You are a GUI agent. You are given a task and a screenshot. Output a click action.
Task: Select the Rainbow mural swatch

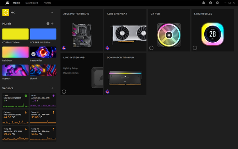point(15,52)
